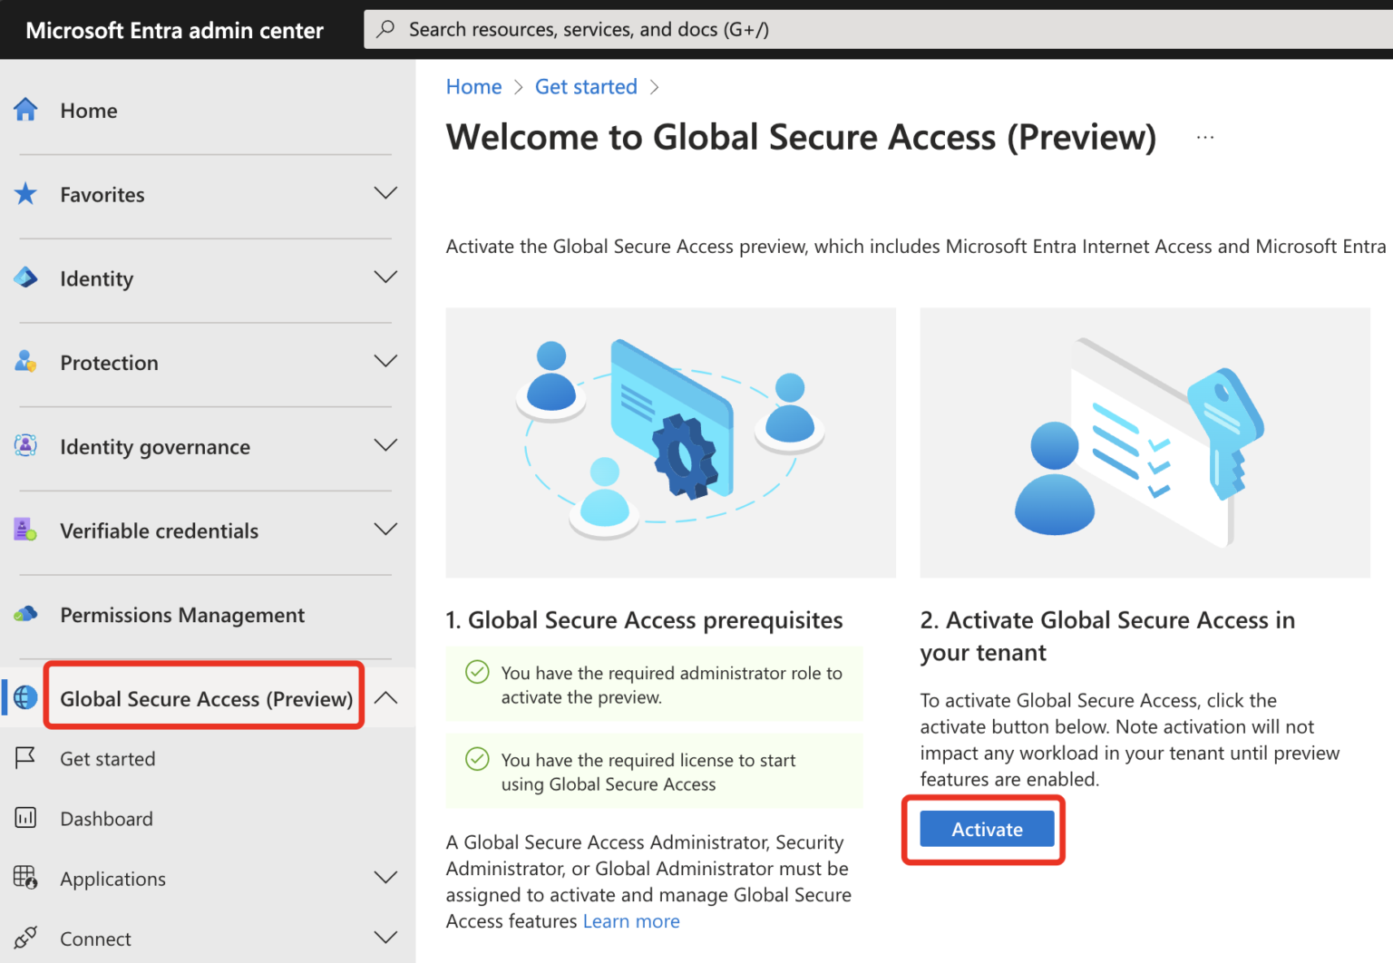1393x963 pixels.
Task: Click the Verifiable credentials icon
Action: tap(25, 530)
